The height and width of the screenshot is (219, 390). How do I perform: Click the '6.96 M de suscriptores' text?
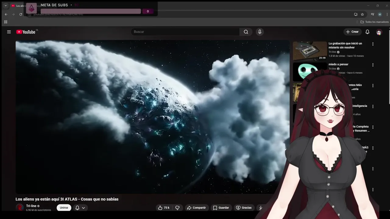click(x=38, y=210)
